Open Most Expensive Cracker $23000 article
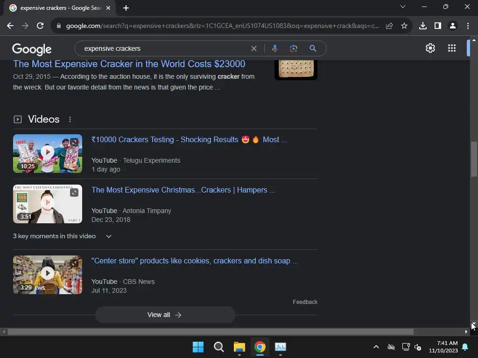The image size is (478, 358). [x=129, y=64]
